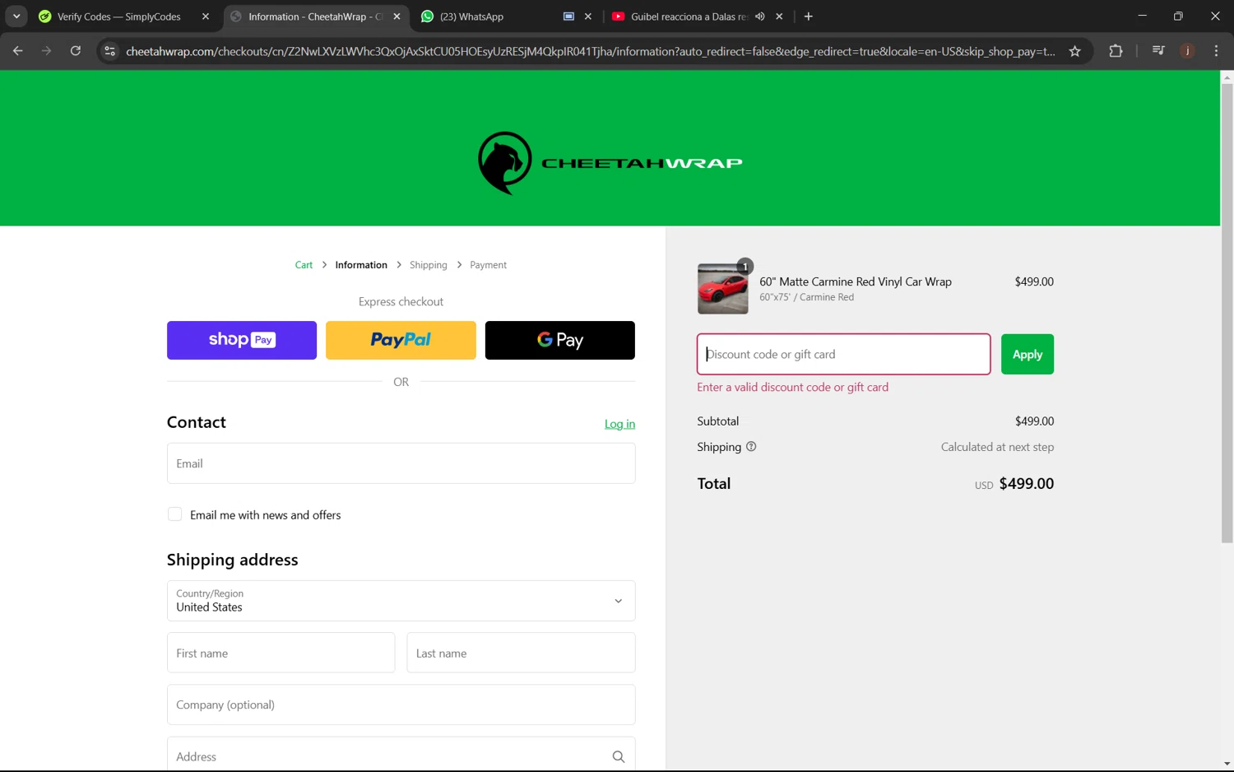Viewport: 1234px width, 772px height.
Task: Open the media controls icon in toolbar
Action: pos(1158,51)
